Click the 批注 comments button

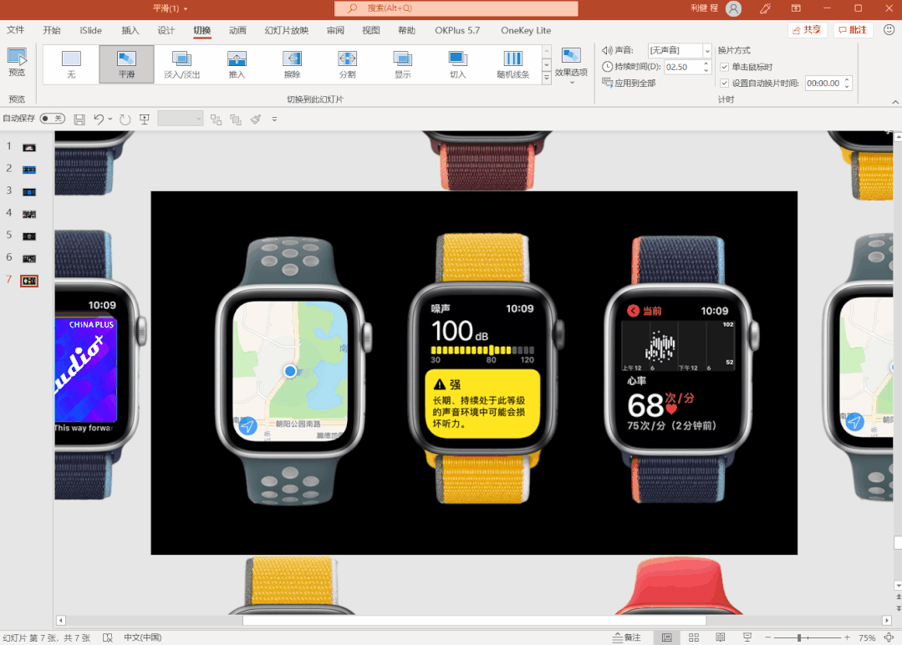pos(854,30)
